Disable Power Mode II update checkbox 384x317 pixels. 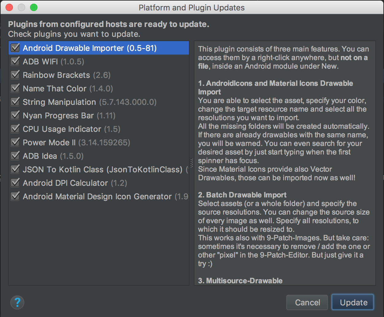click(15, 142)
